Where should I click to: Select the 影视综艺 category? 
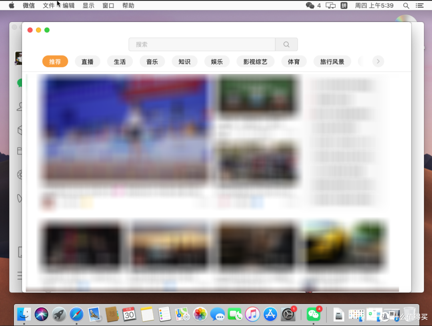pyautogui.click(x=255, y=62)
